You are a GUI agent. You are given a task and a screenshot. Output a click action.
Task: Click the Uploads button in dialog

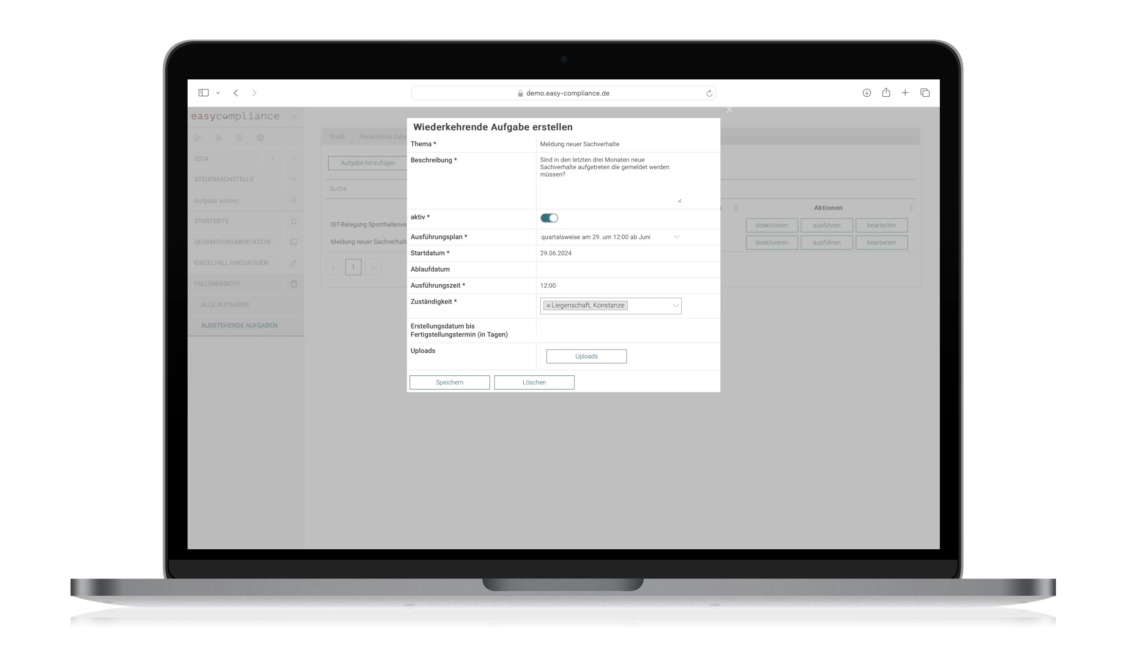[586, 356]
